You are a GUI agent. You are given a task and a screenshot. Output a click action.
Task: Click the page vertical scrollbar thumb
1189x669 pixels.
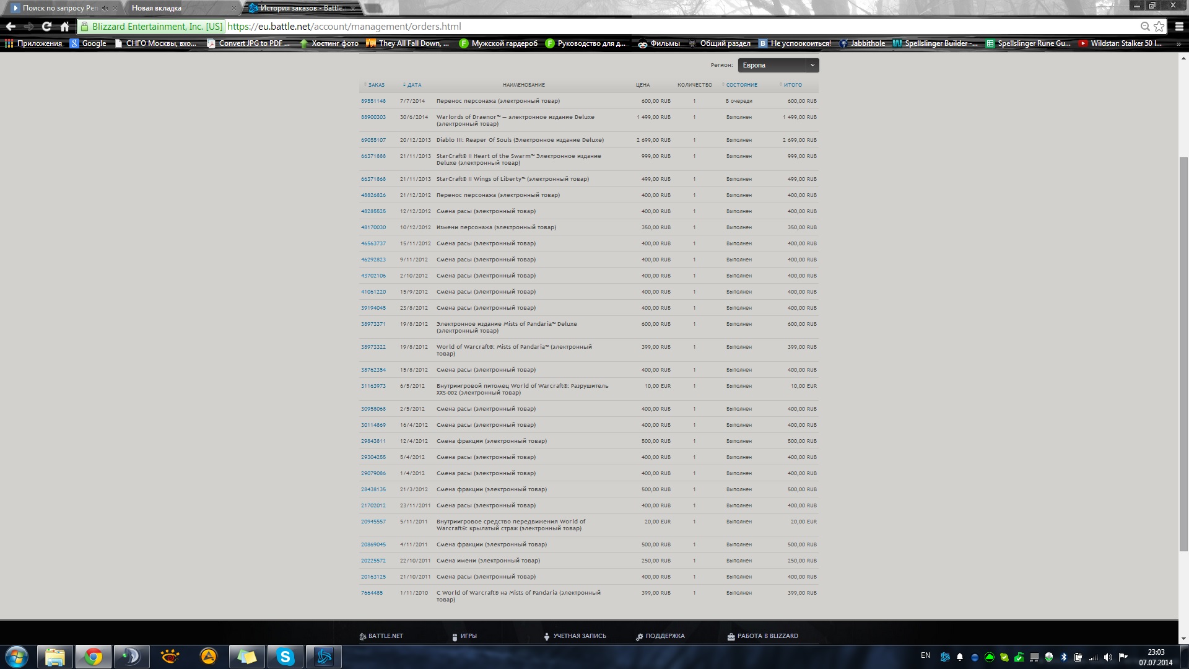pos(1183,354)
